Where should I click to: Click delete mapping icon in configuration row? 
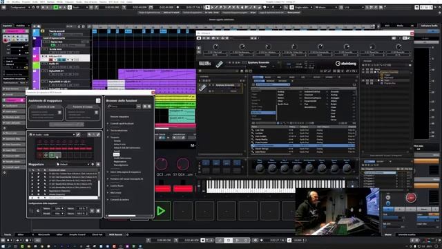click(98, 210)
